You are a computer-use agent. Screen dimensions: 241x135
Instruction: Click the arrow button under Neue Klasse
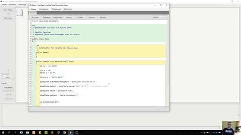pos(8,14)
